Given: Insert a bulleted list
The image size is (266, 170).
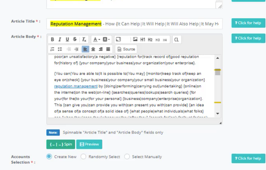Looking at the screenshot, I should point(60,49).
